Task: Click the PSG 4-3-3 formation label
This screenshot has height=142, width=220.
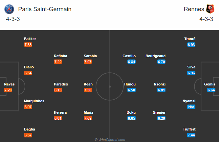Action: click(13, 19)
